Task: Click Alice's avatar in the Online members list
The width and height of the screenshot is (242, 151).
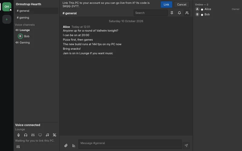Action: tap(197, 9)
